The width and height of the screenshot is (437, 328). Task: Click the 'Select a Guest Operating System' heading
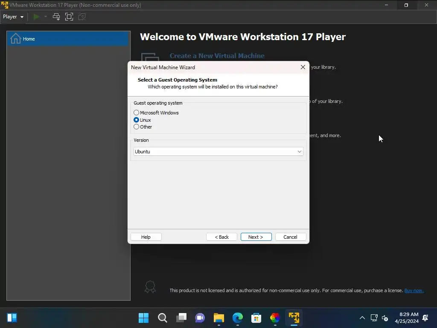point(177,80)
